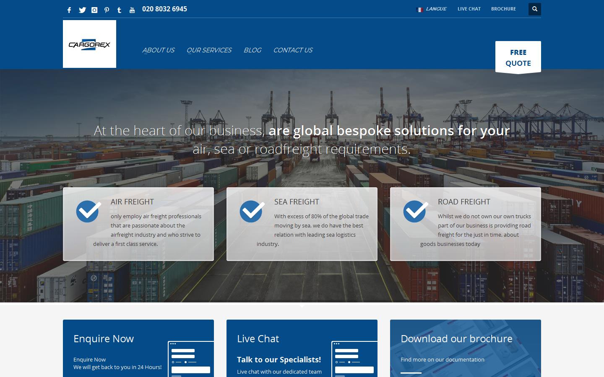604x377 pixels.
Task: Click the Cargorex logo
Action: pos(89,44)
